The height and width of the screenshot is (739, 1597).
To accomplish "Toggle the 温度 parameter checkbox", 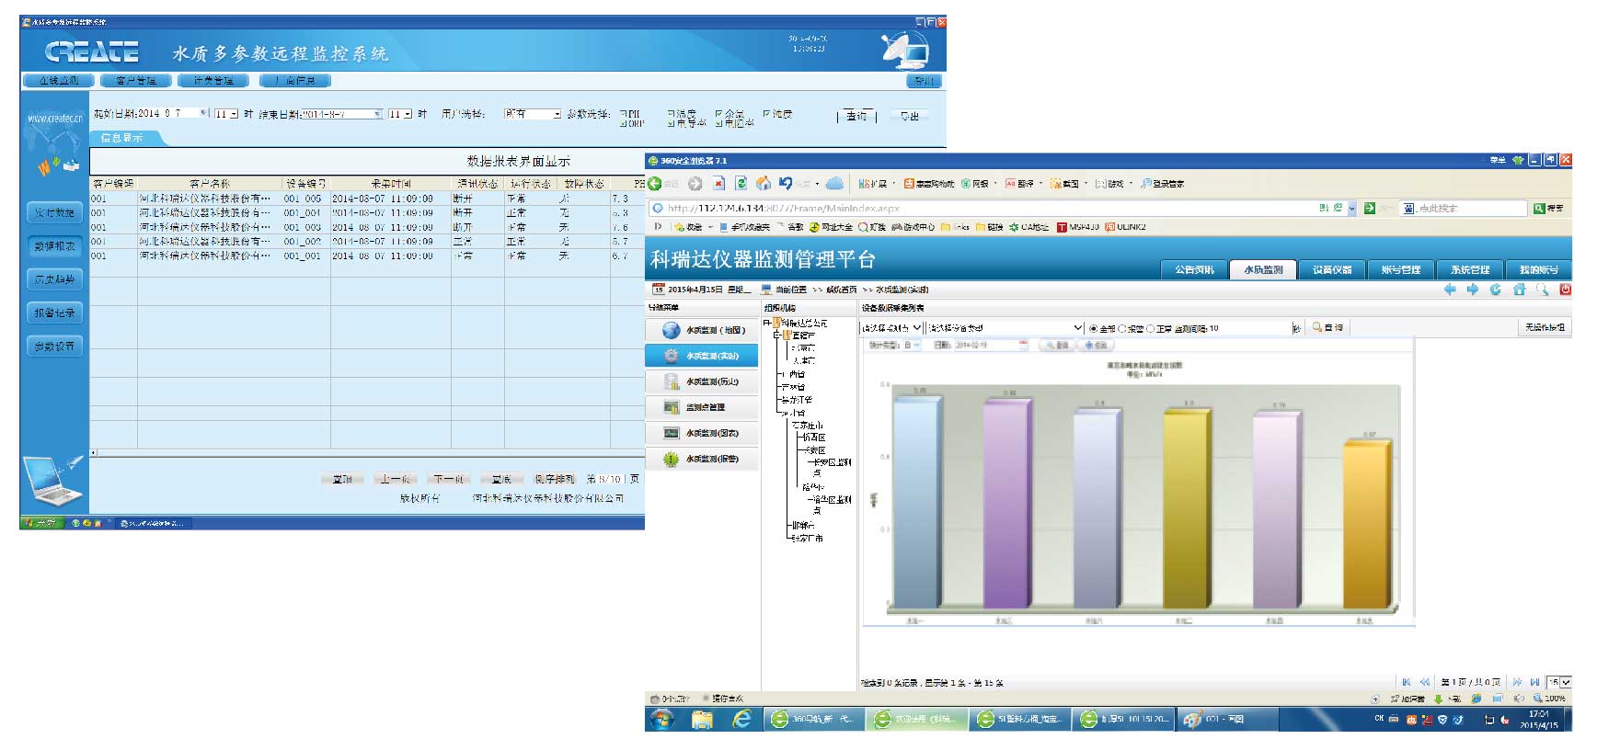I will pos(671,114).
